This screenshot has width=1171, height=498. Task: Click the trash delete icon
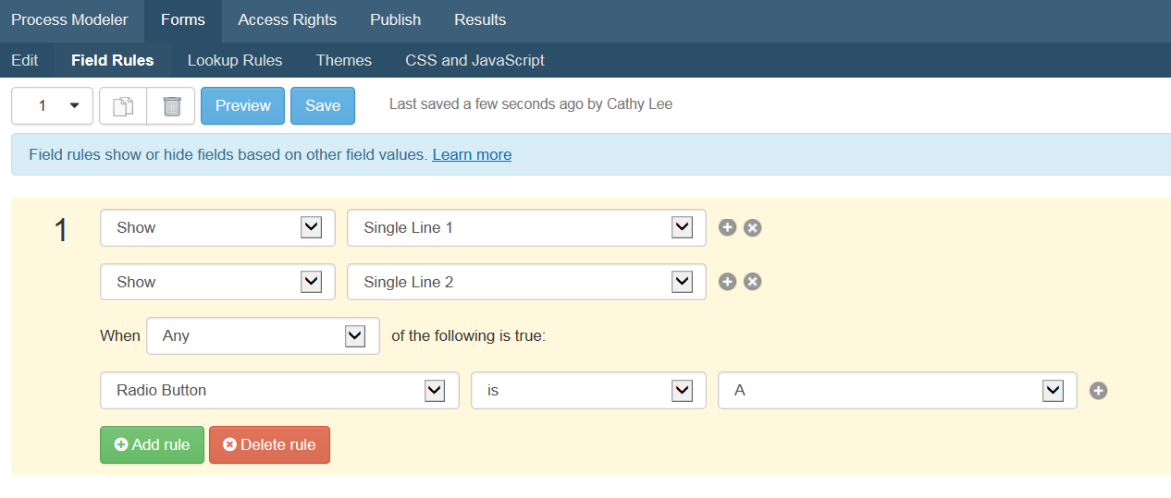(x=171, y=106)
